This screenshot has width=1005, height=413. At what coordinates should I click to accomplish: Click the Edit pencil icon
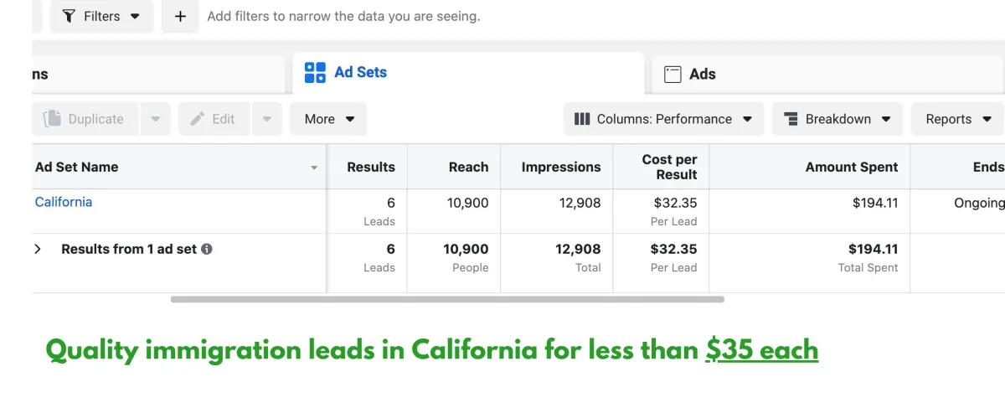198,119
